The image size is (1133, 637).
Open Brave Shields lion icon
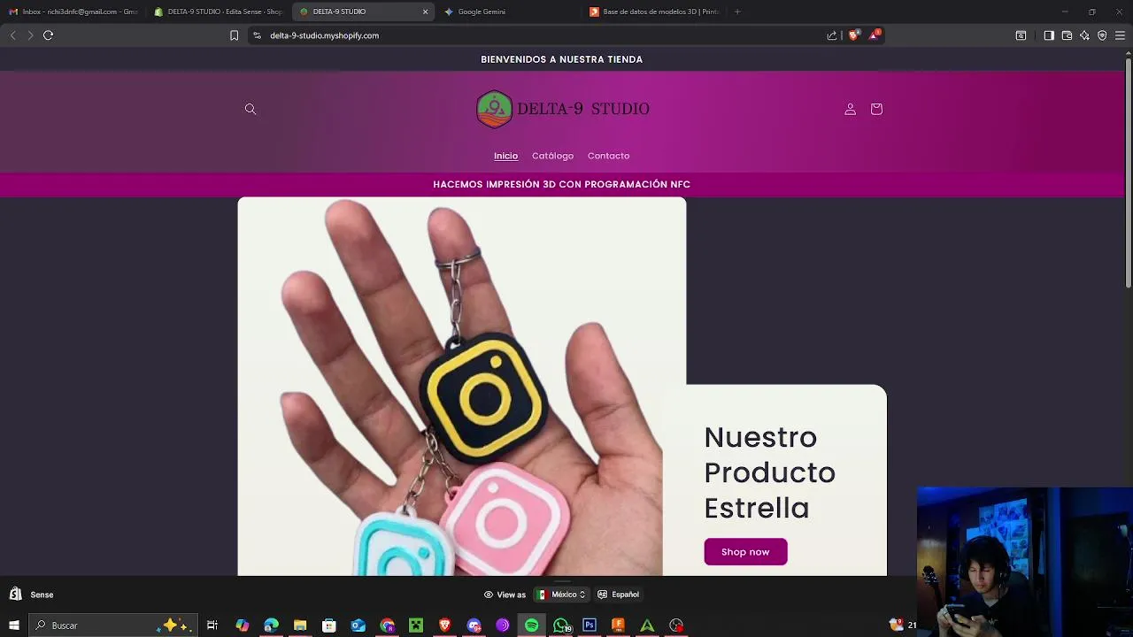[x=853, y=35]
